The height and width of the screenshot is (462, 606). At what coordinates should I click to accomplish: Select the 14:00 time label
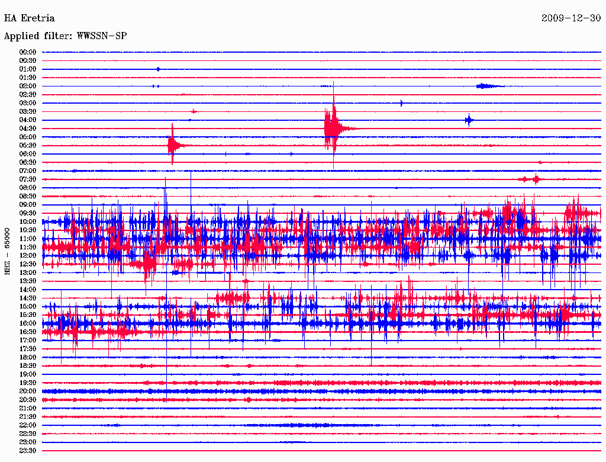pyautogui.click(x=27, y=290)
